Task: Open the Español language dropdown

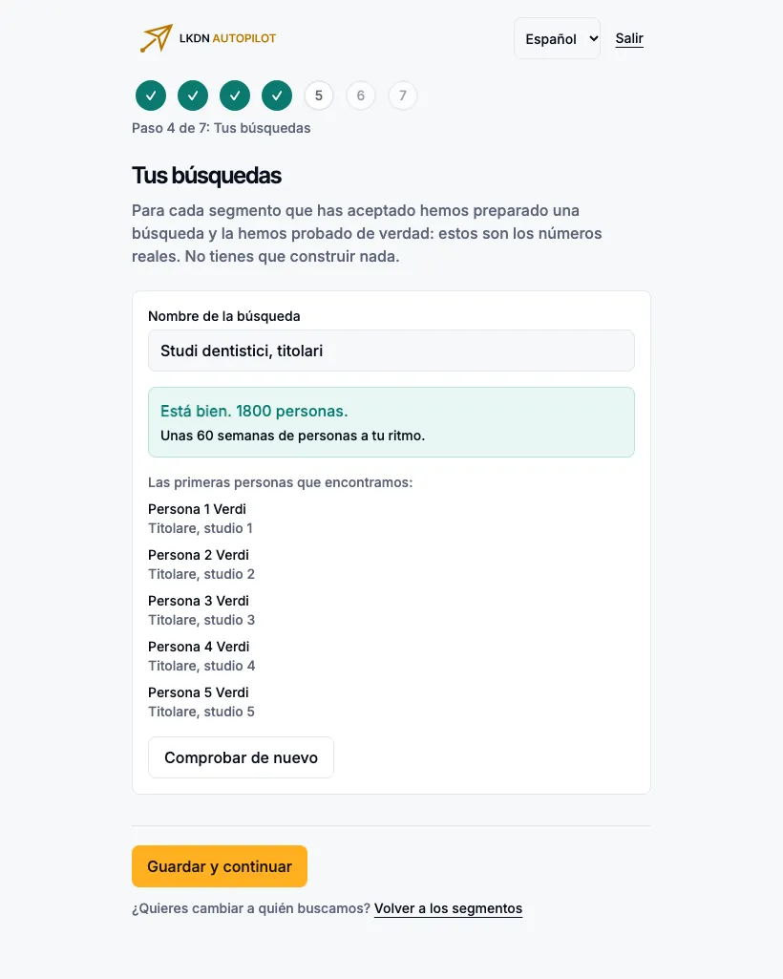Action: point(557,39)
